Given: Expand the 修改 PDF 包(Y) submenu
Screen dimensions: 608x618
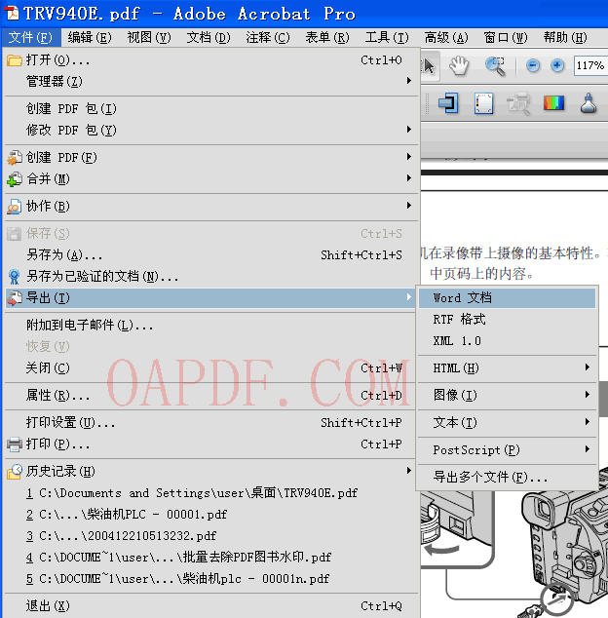Looking at the screenshot, I should pyautogui.click(x=211, y=130).
